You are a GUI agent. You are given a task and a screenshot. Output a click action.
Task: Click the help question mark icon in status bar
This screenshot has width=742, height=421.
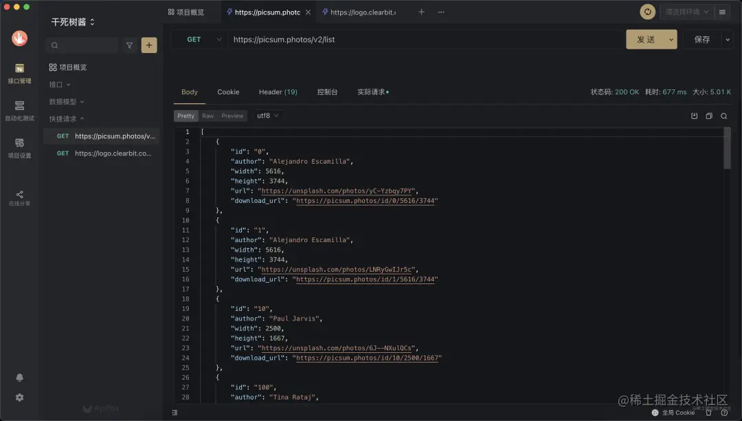pos(724,413)
